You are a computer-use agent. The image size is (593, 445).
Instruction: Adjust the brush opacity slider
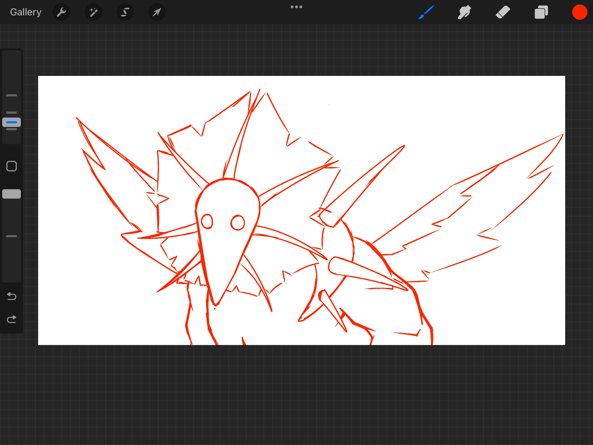click(x=11, y=194)
